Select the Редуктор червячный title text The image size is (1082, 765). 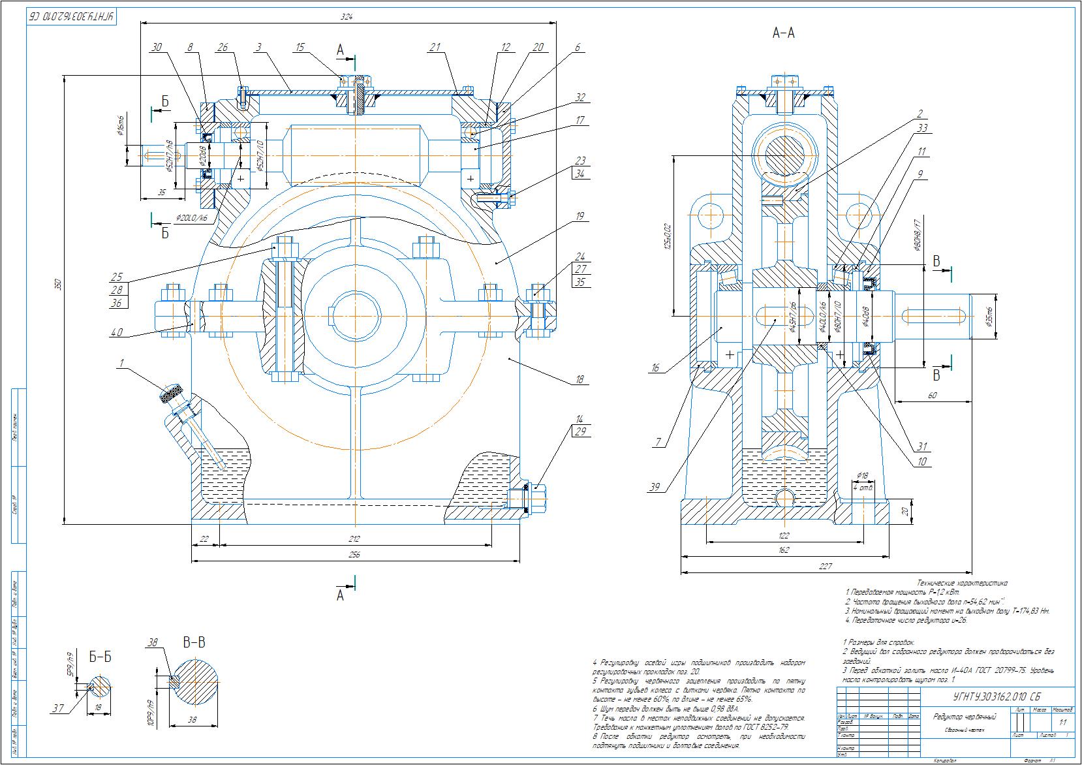963,717
